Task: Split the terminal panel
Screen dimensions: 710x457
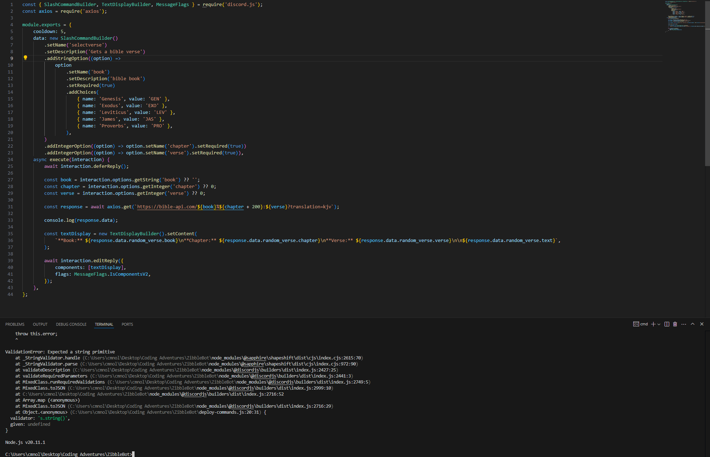Action: coord(667,324)
